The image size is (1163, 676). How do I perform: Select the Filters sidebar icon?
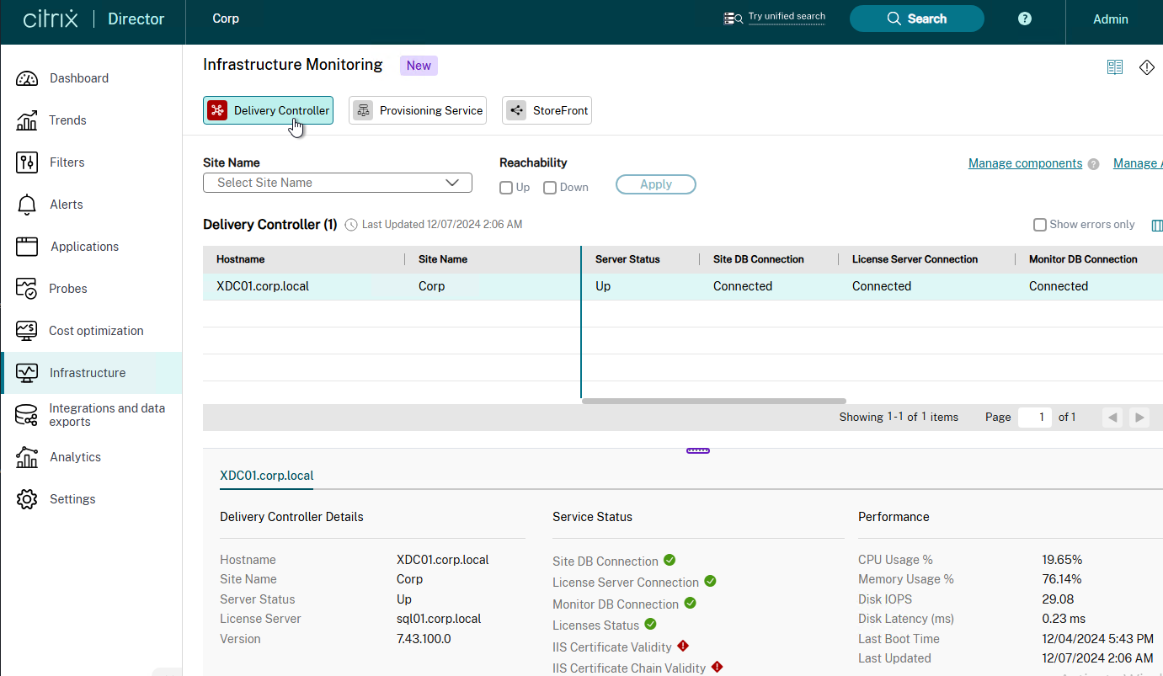pos(27,162)
